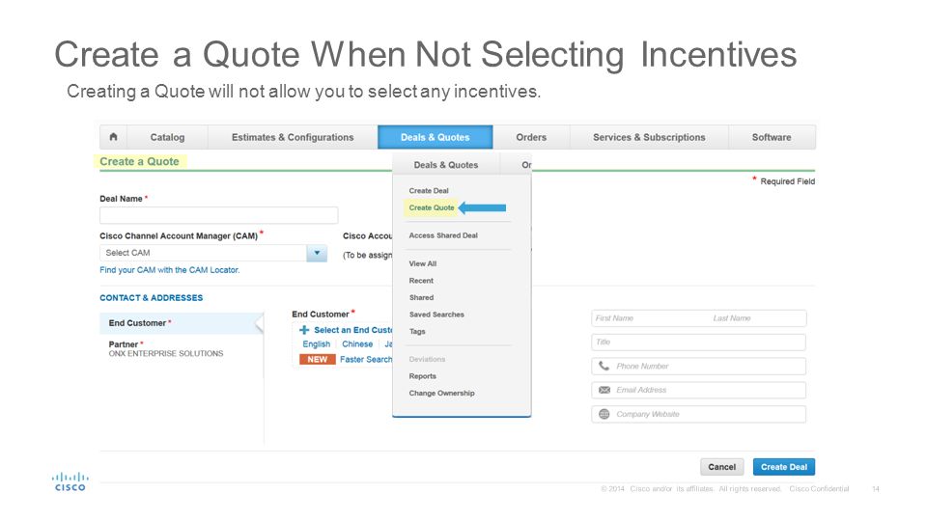927x521 pixels.
Task: Select Access Shared Deal menu entry
Action: (443, 235)
